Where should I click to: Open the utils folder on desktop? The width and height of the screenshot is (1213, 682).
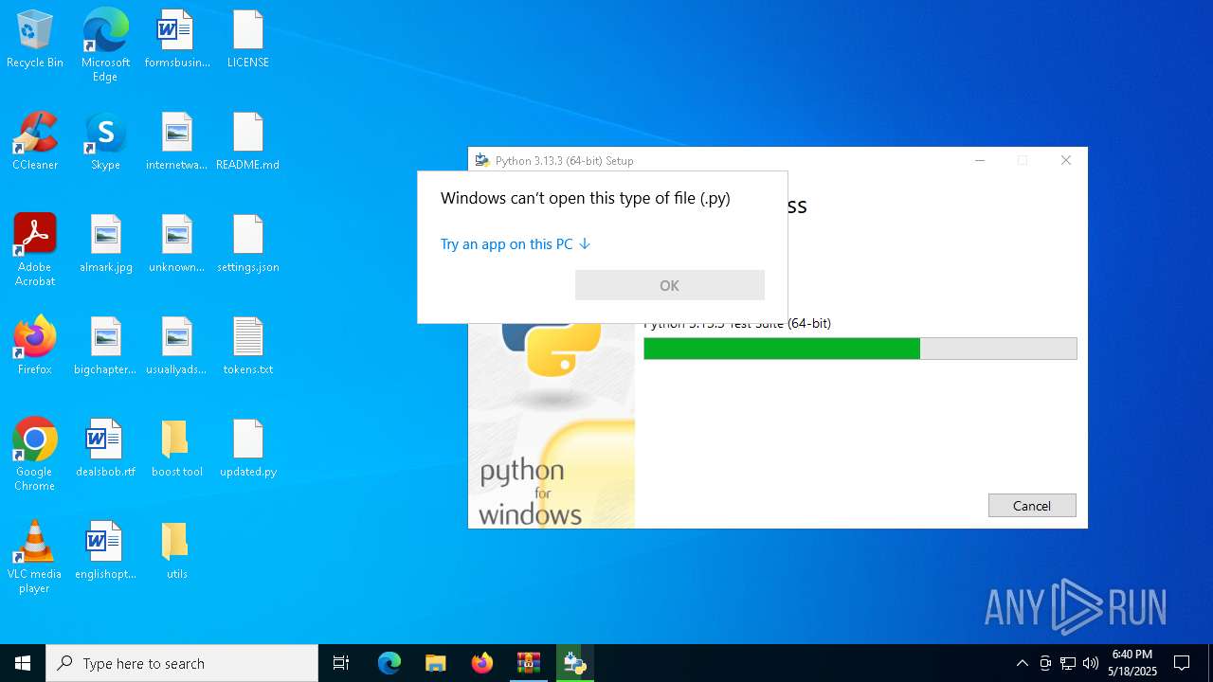pyautogui.click(x=177, y=551)
